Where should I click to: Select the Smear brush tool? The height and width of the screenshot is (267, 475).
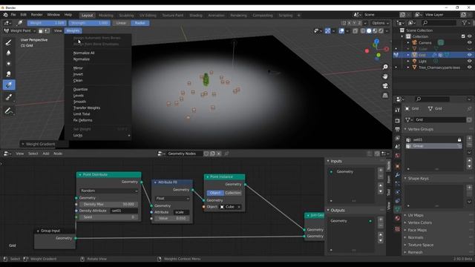click(9, 74)
